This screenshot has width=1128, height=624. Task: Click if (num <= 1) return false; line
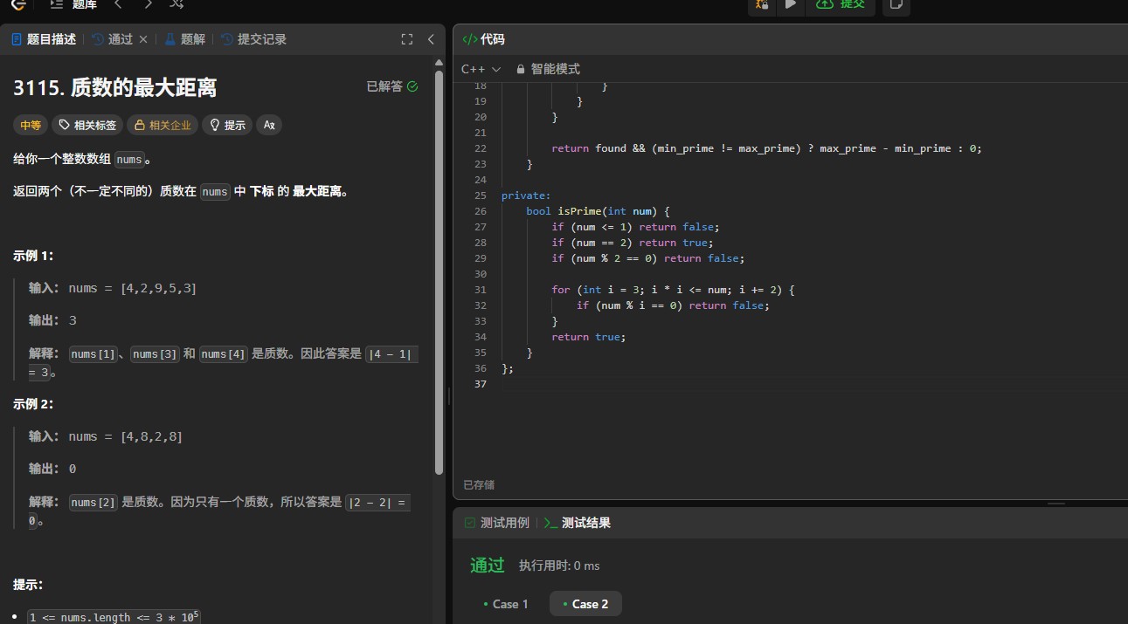tap(635, 227)
